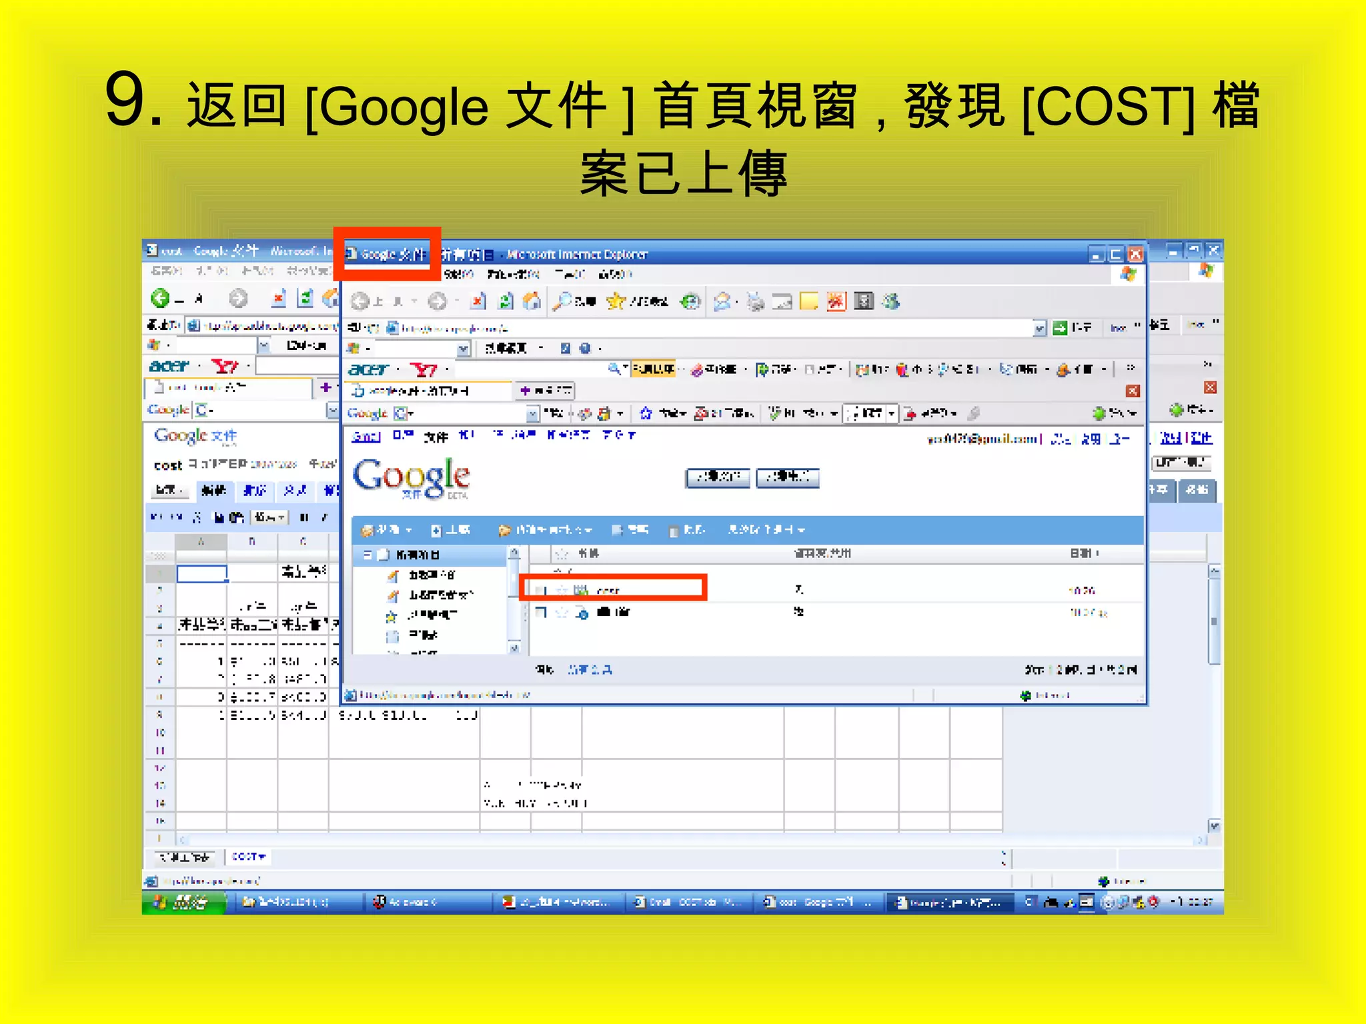
Task: Star the cost file
Action: click(562, 590)
